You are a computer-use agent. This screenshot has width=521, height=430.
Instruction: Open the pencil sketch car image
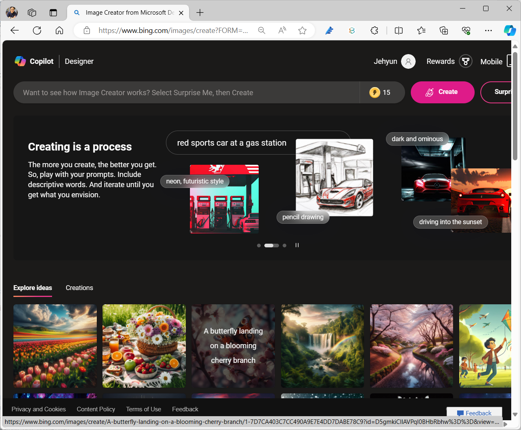click(334, 177)
